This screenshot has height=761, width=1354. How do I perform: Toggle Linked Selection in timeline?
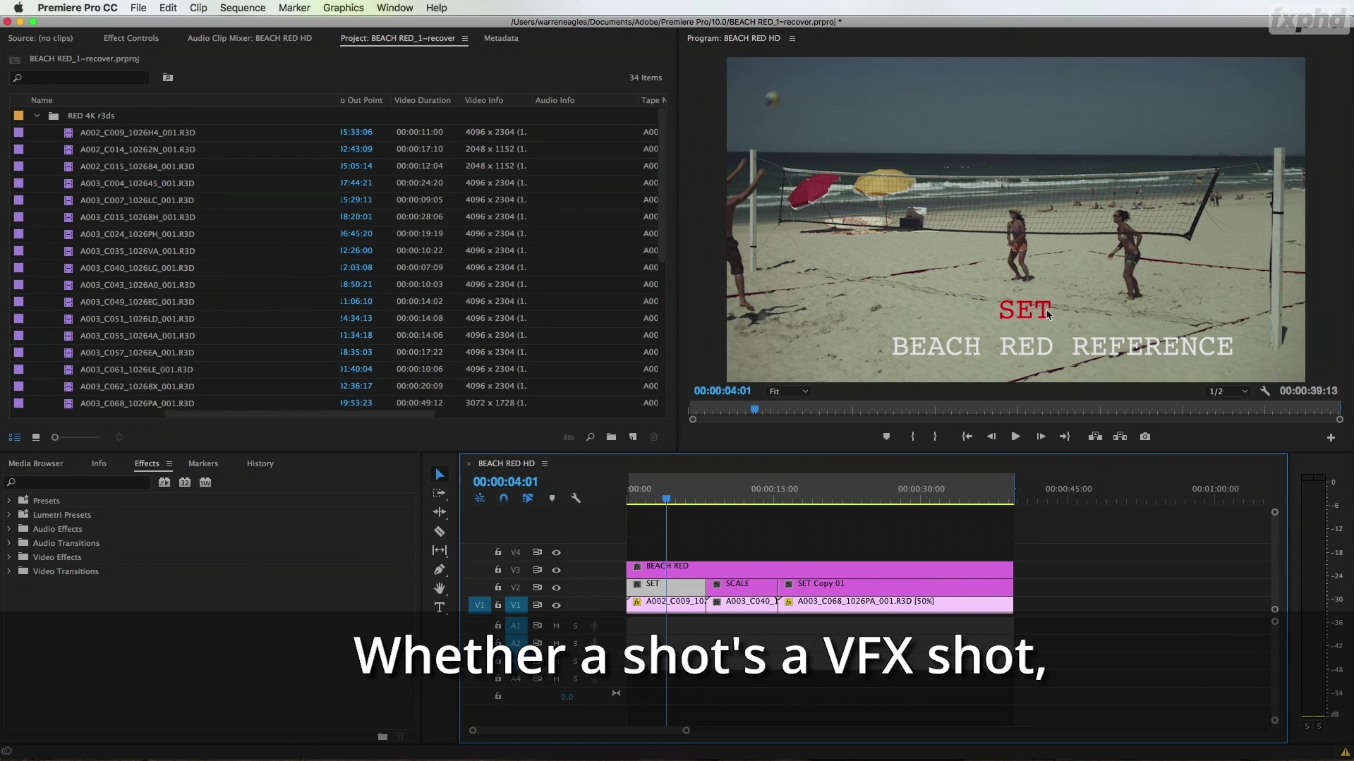click(x=528, y=498)
